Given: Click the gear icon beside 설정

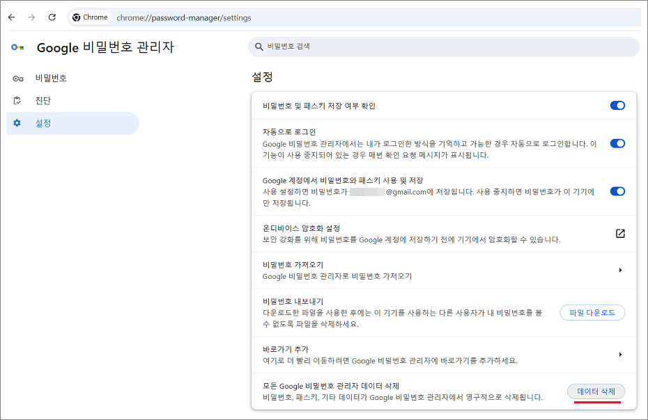Looking at the screenshot, I should point(17,123).
